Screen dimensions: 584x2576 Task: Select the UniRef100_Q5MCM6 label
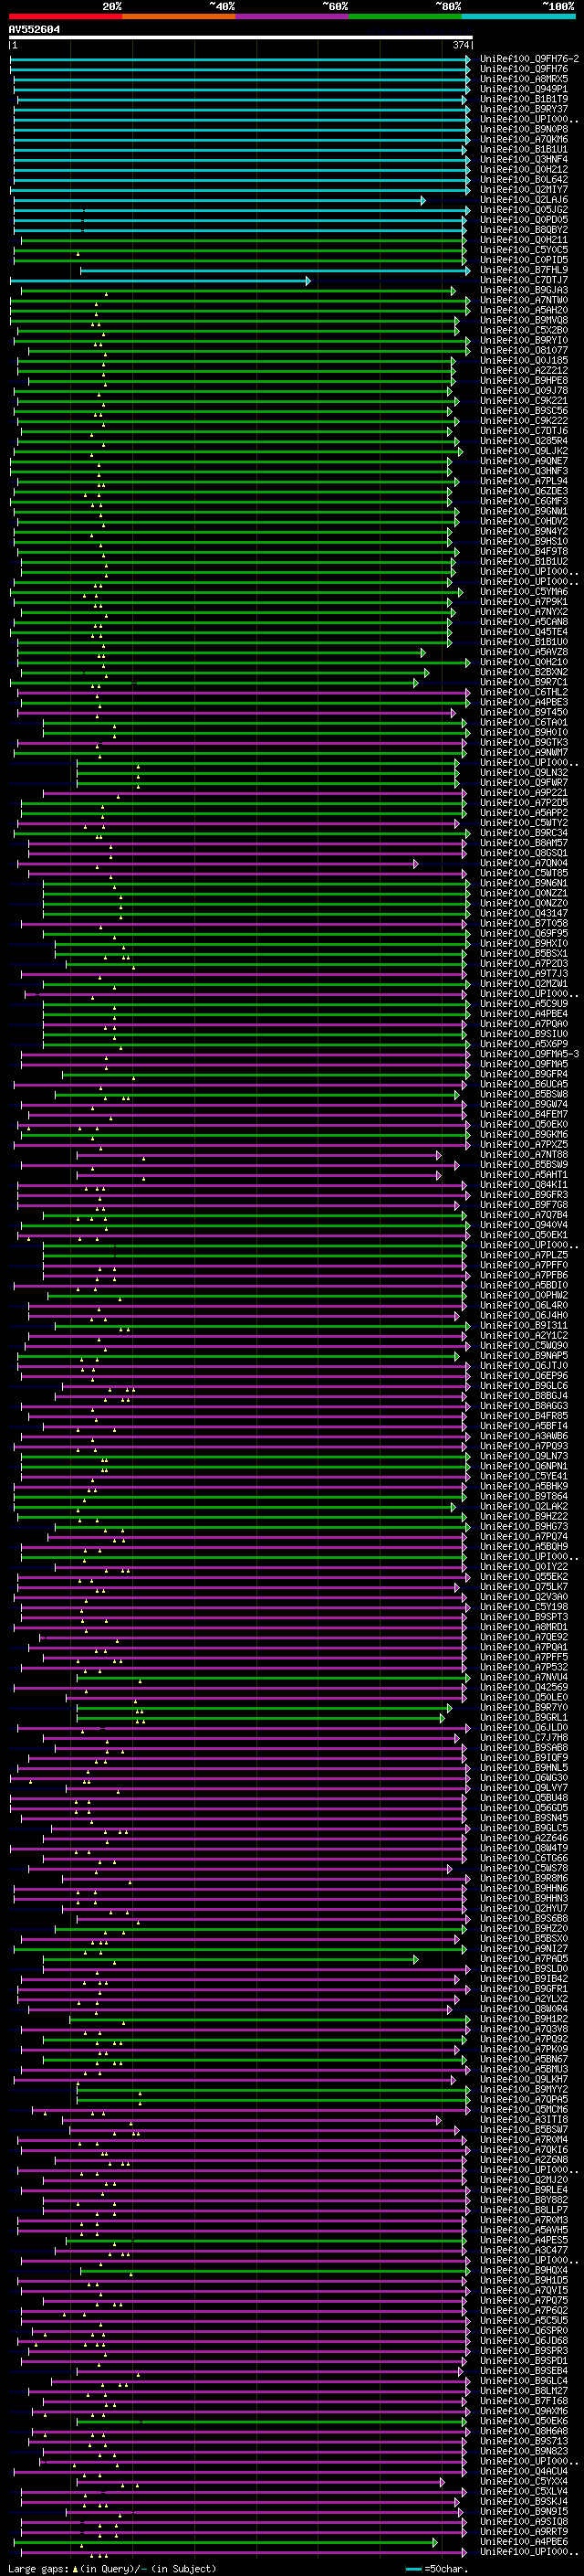[524, 2109]
